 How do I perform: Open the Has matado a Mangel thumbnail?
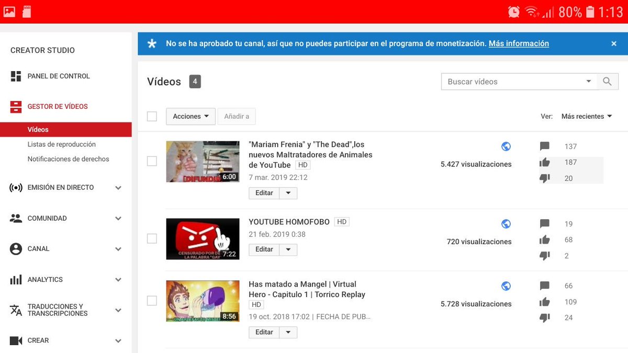pos(203,301)
